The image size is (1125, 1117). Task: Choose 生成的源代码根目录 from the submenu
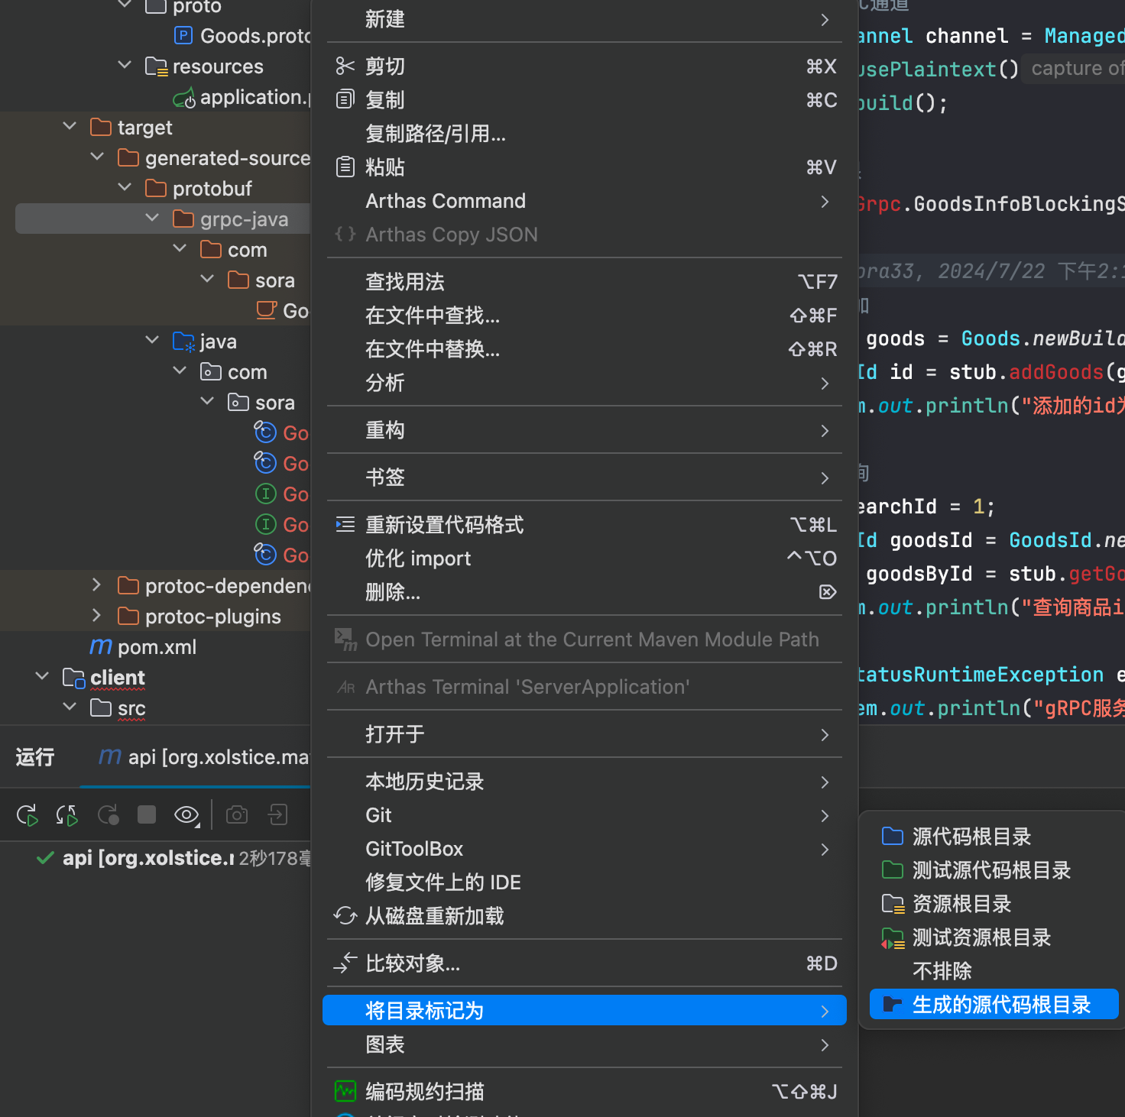pyautogui.click(x=994, y=1005)
